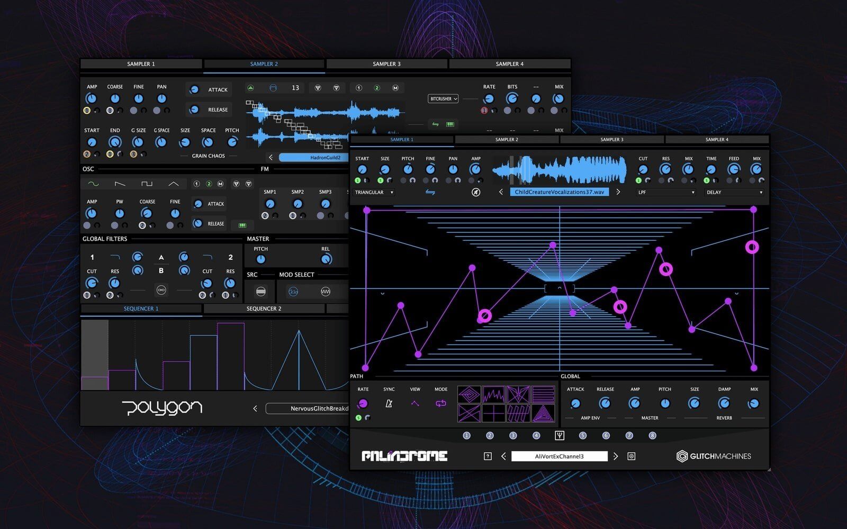Click the right arrow next to ChildCreatureVocalizations37.wav
Viewport: 847px width, 529px height.
tap(618, 191)
